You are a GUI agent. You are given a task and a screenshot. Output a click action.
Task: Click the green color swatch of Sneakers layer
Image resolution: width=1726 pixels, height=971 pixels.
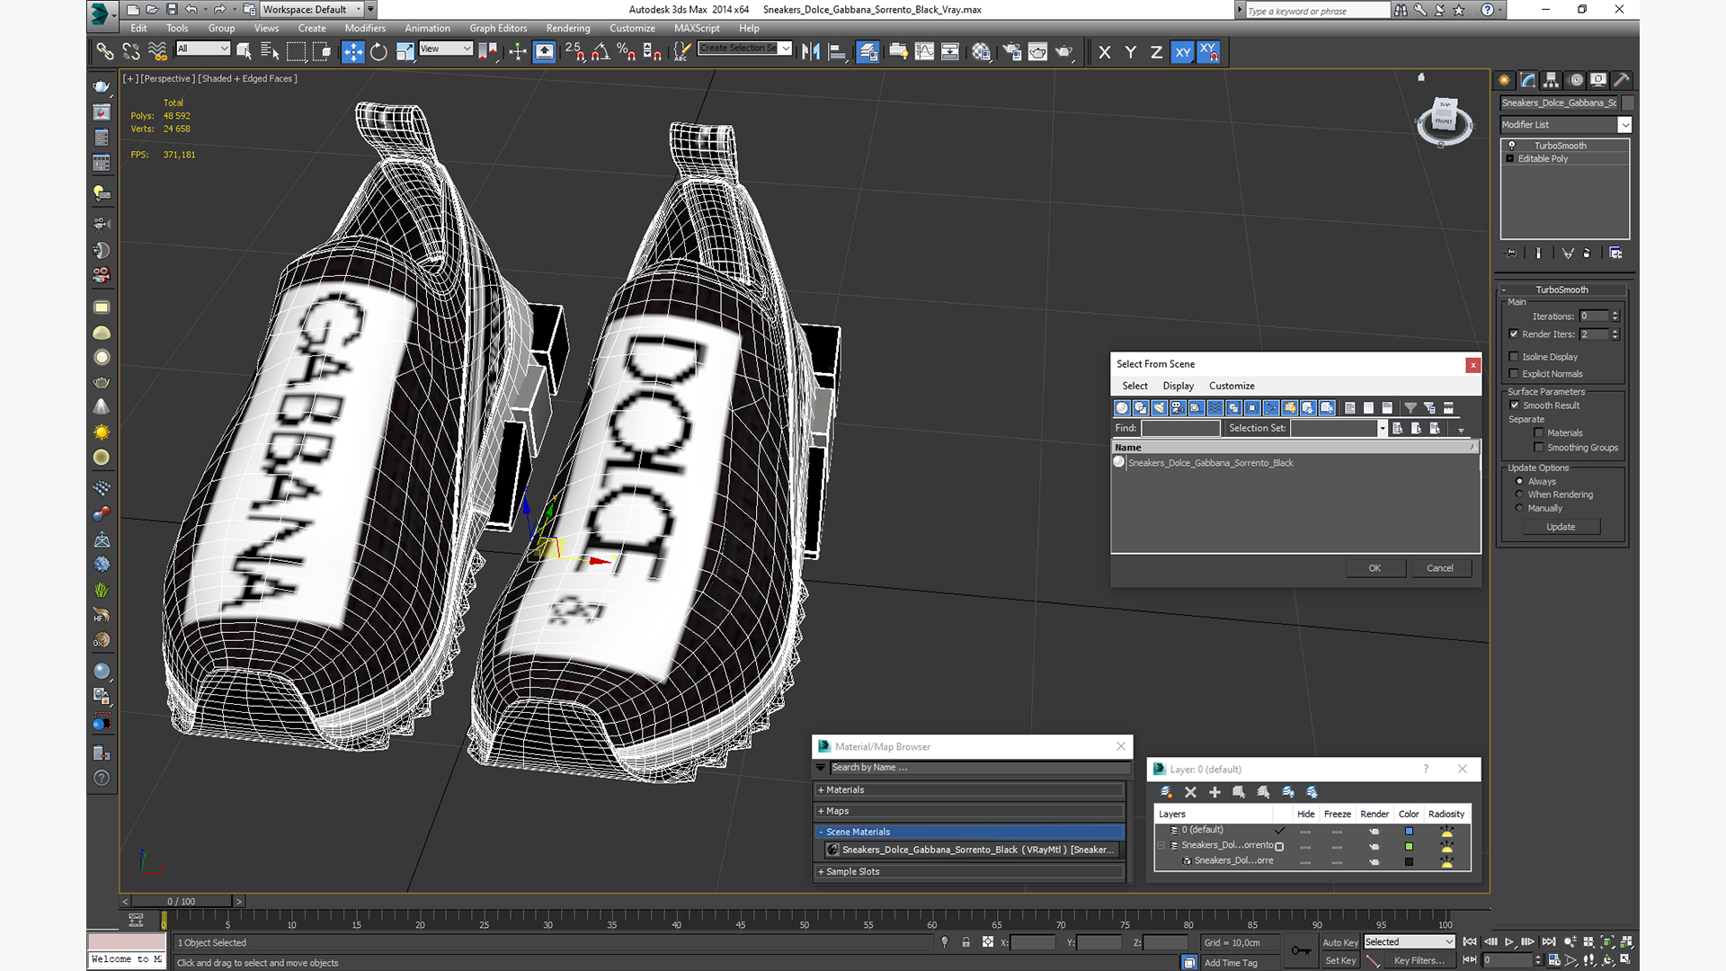tap(1409, 847)
